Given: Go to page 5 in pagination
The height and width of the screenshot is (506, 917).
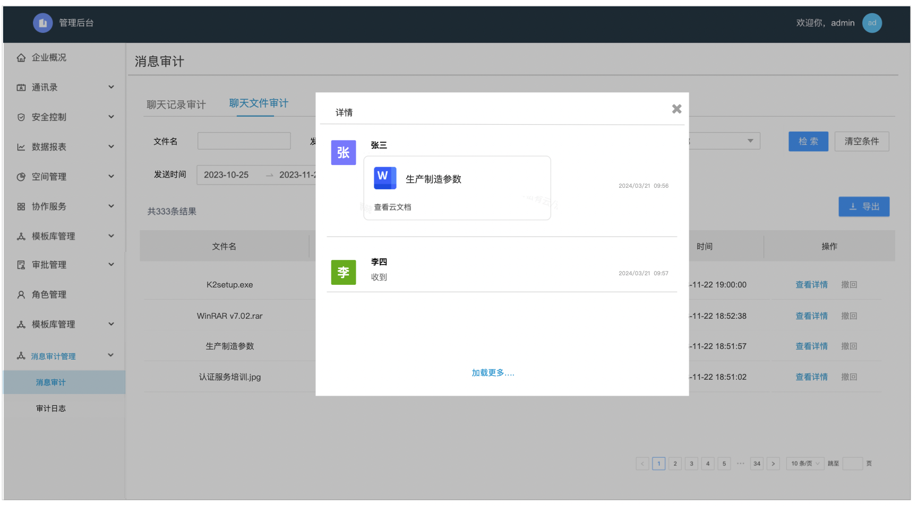Looking at the screenshot, I should [724, 464].
